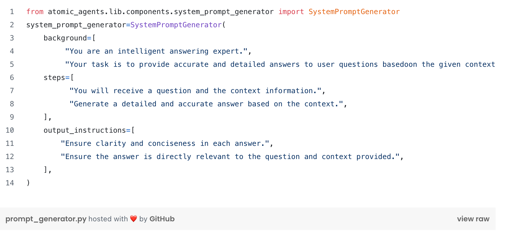Click the 'Generate a detailed and accurate answer' string
This screenshot has width=507, height=233.
click(206, 104)
